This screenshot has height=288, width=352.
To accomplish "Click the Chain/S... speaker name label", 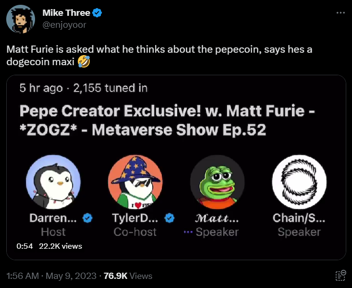I will [299, 219].
